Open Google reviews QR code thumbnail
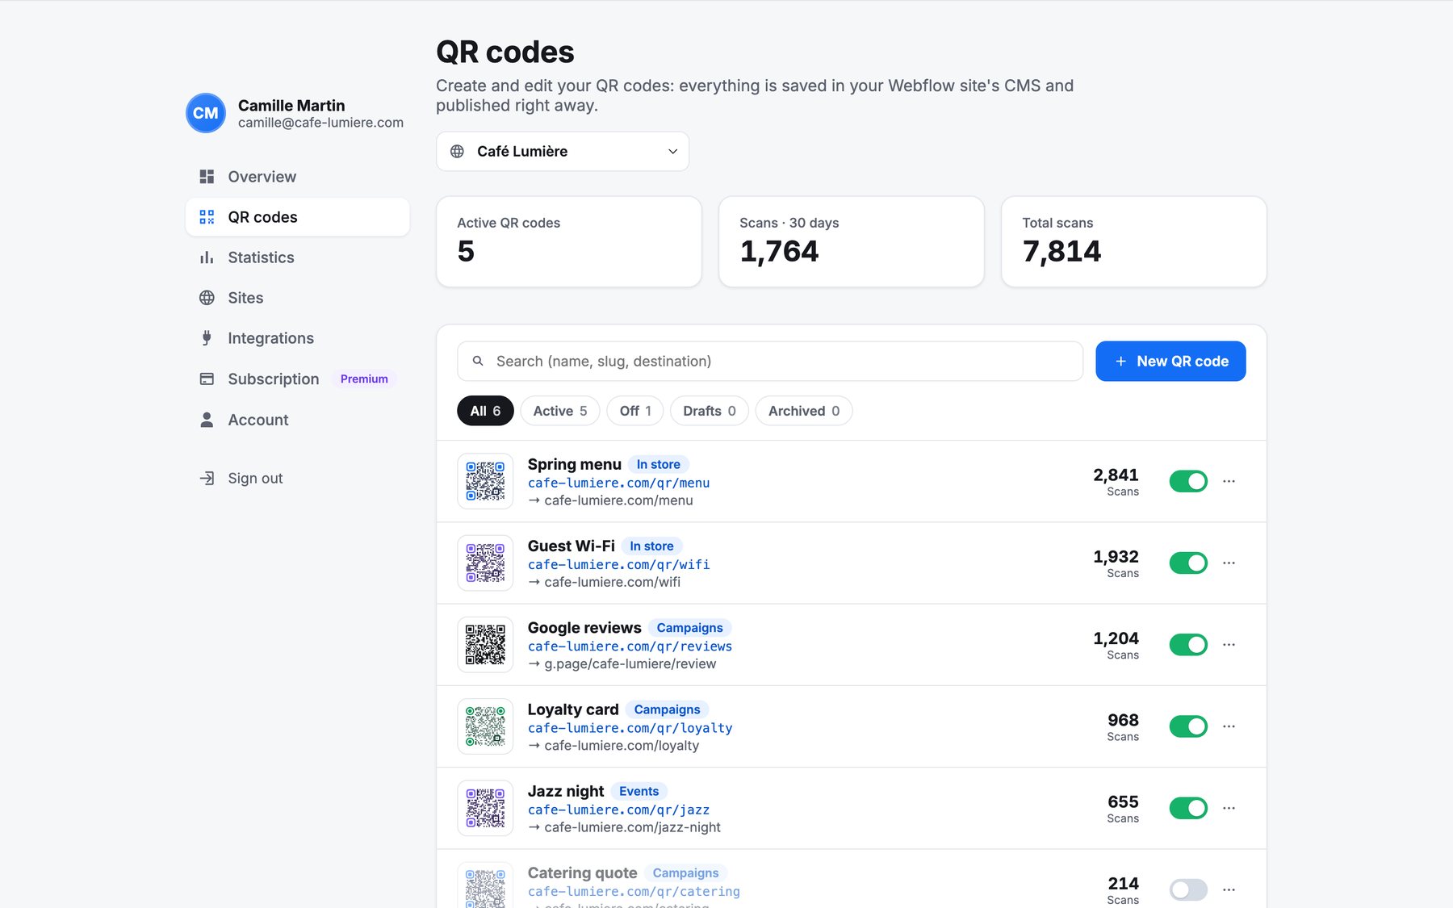This screenshot has height=908, width=1453. point(485,644)
